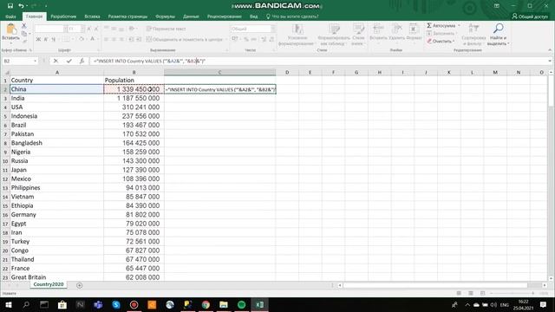Expand the formula bar with its right-end arrow
The width and height of the screenshot is (555, 312).
pos(550,61)
